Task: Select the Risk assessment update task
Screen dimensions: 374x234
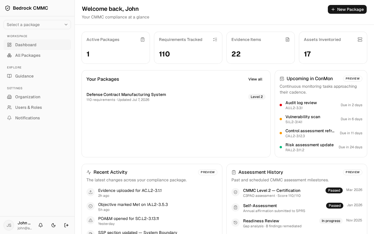Action: click(x=321, y=147)
